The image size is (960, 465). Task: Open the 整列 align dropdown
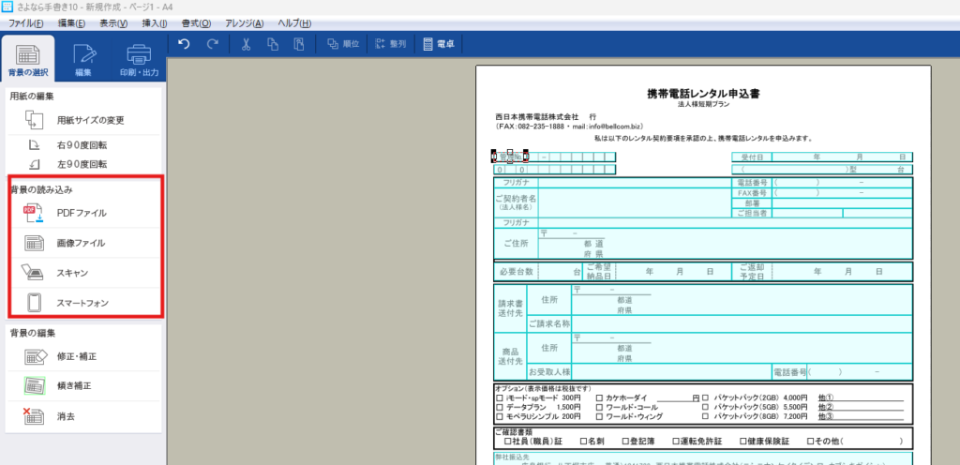click(x=391, y=44)
